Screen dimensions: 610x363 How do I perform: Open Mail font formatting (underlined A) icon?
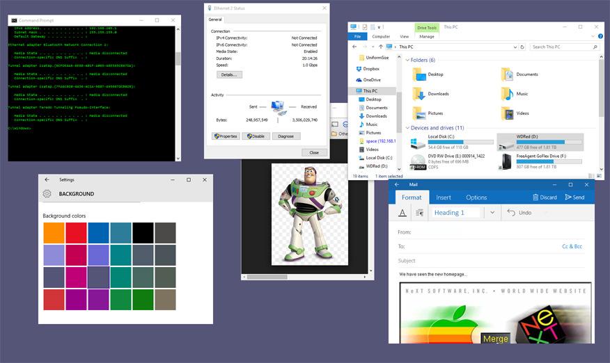pos(402,213)
